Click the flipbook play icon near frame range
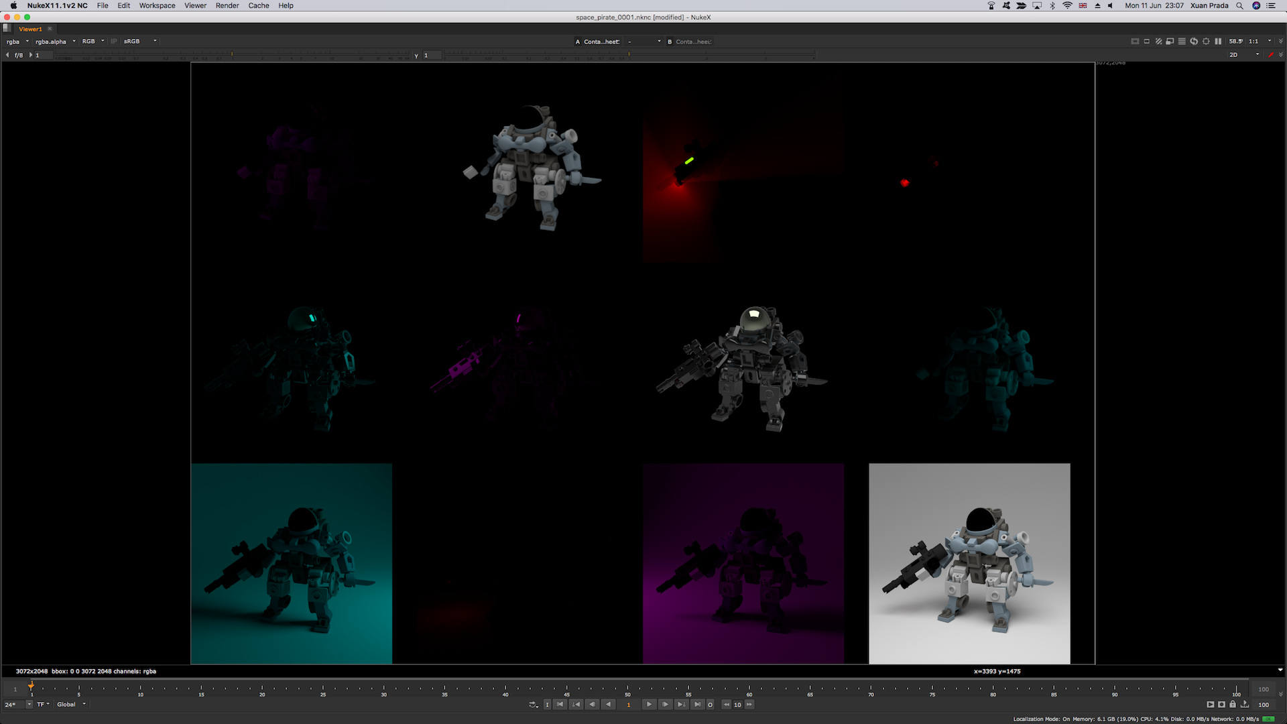 point(1210,705)
